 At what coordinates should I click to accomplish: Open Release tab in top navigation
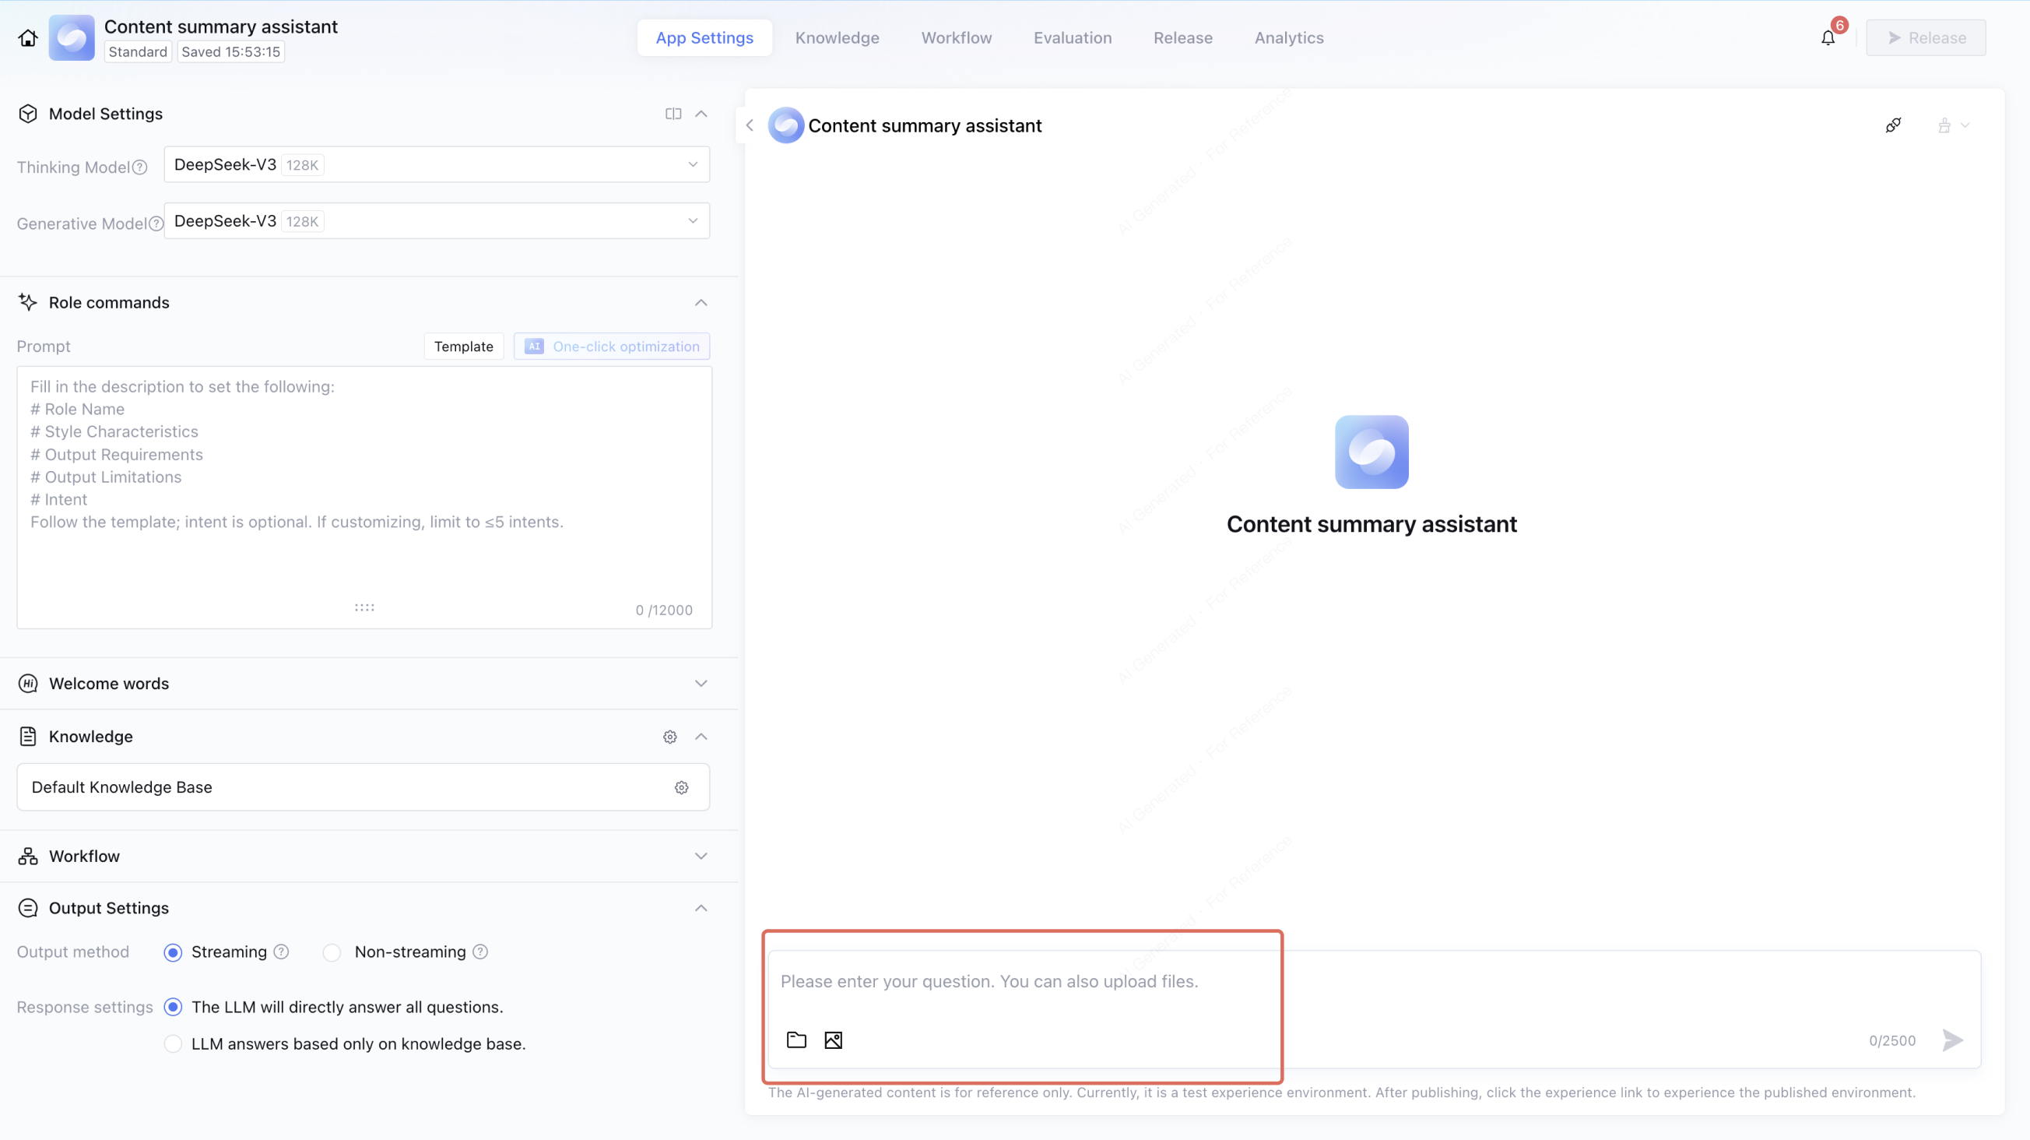point(1183,38)
